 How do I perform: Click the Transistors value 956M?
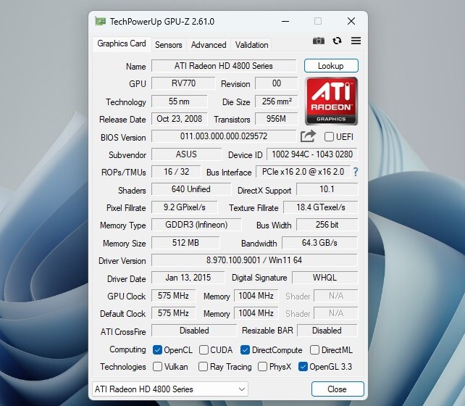coord(277,119)
